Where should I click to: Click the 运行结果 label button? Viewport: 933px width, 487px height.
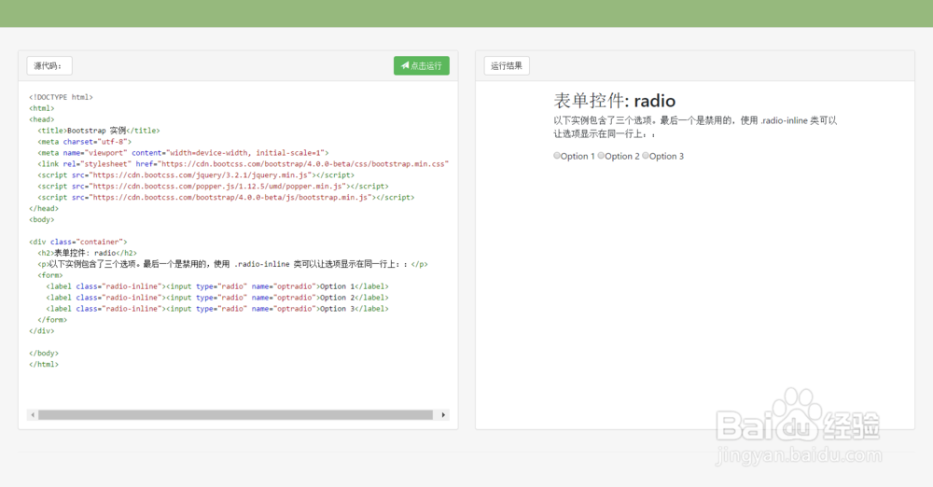click(x=507, y=65)
